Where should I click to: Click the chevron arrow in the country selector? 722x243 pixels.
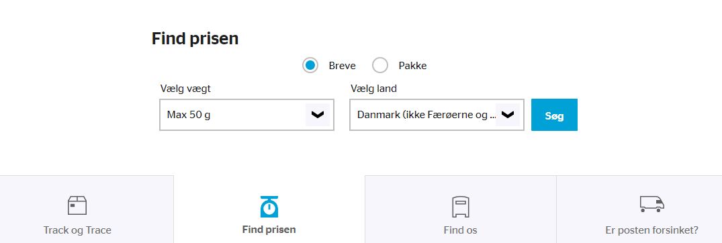[x=508, y=115]
